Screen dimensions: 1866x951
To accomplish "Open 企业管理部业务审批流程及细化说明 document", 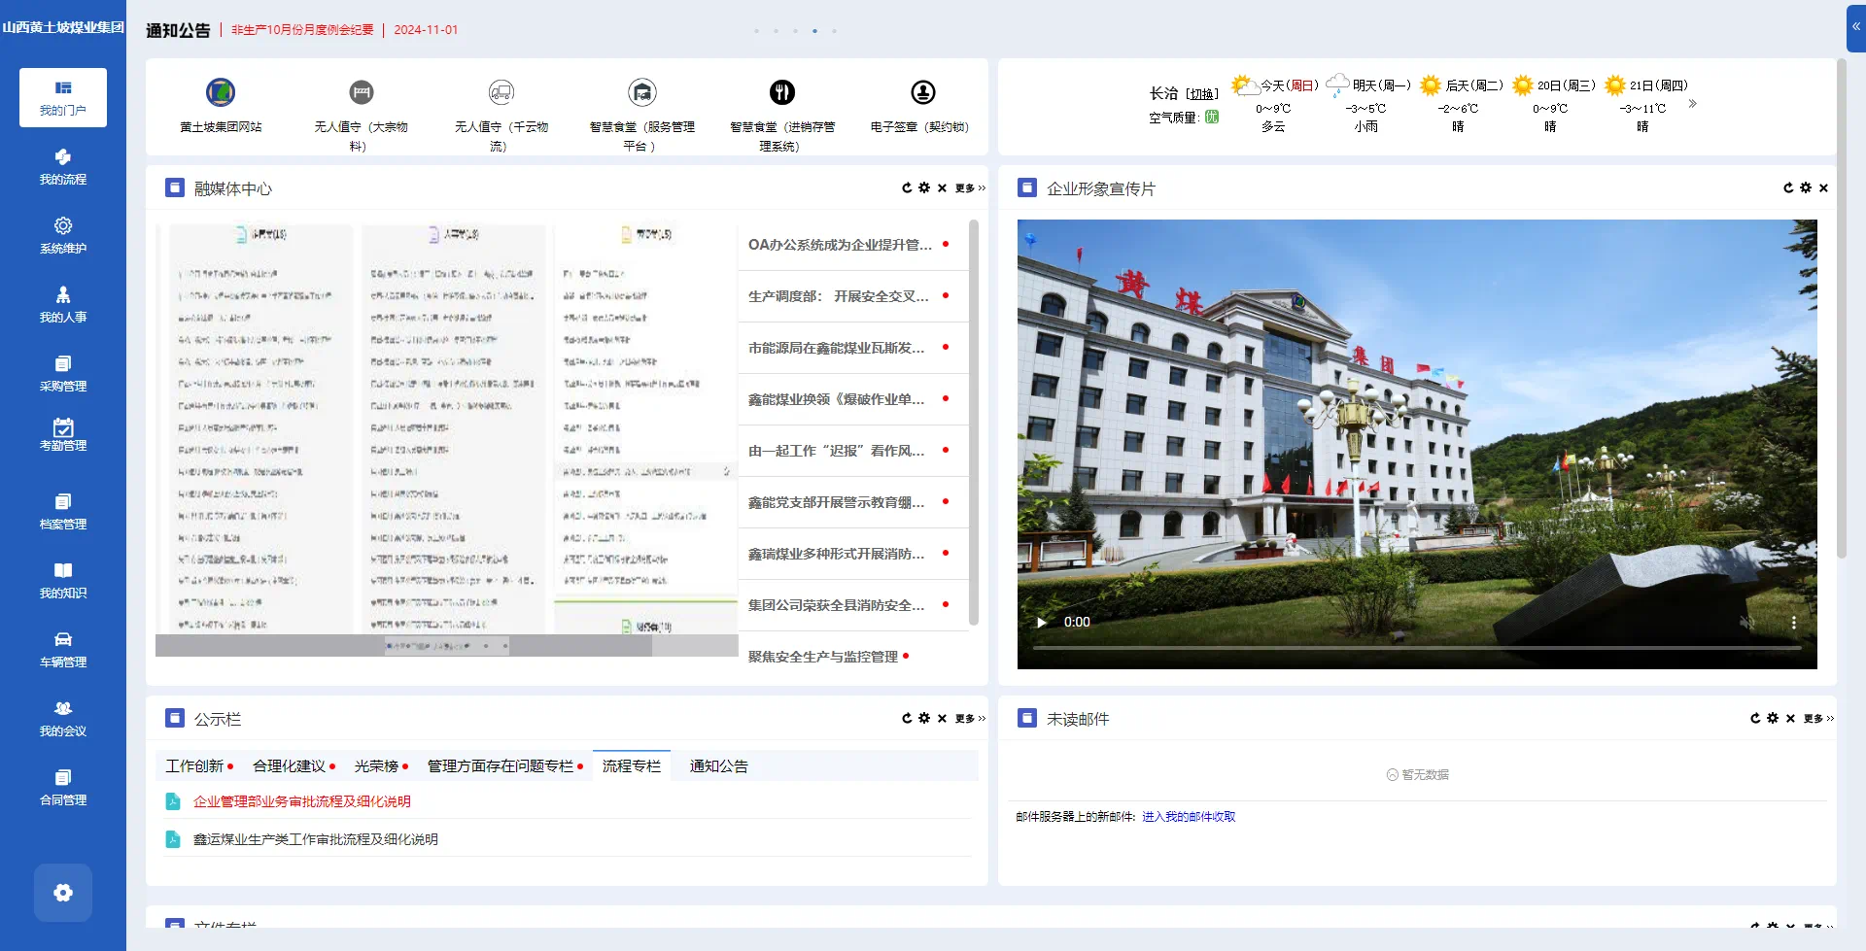I will pos(301,801).
